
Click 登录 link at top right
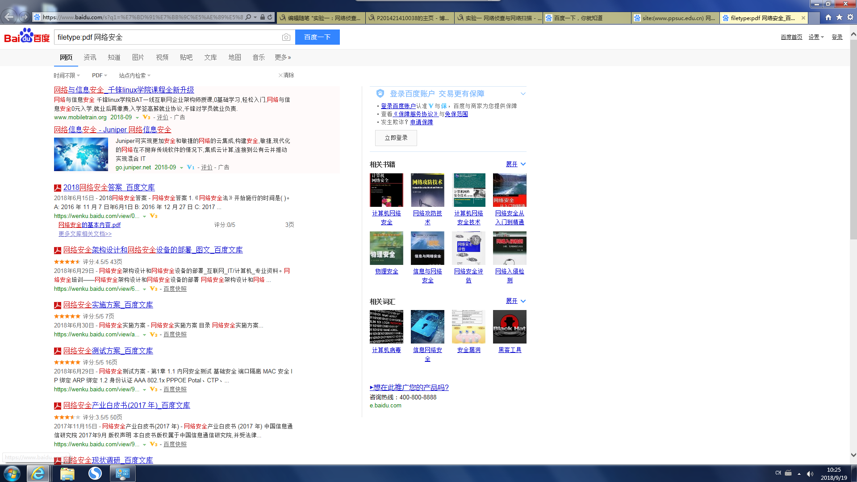tap(837, 37)
